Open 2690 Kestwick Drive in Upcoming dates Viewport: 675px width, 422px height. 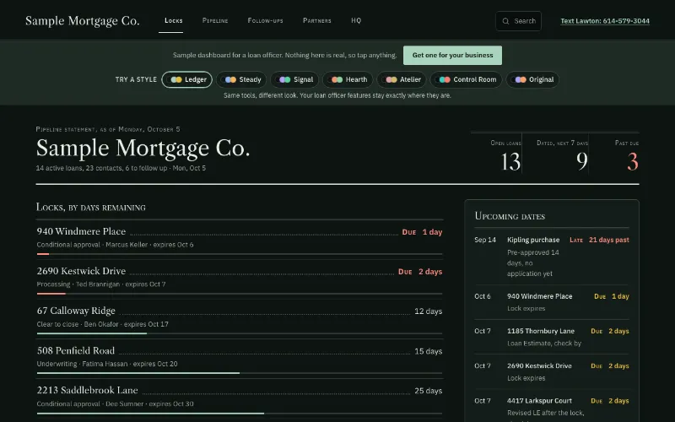552,371
